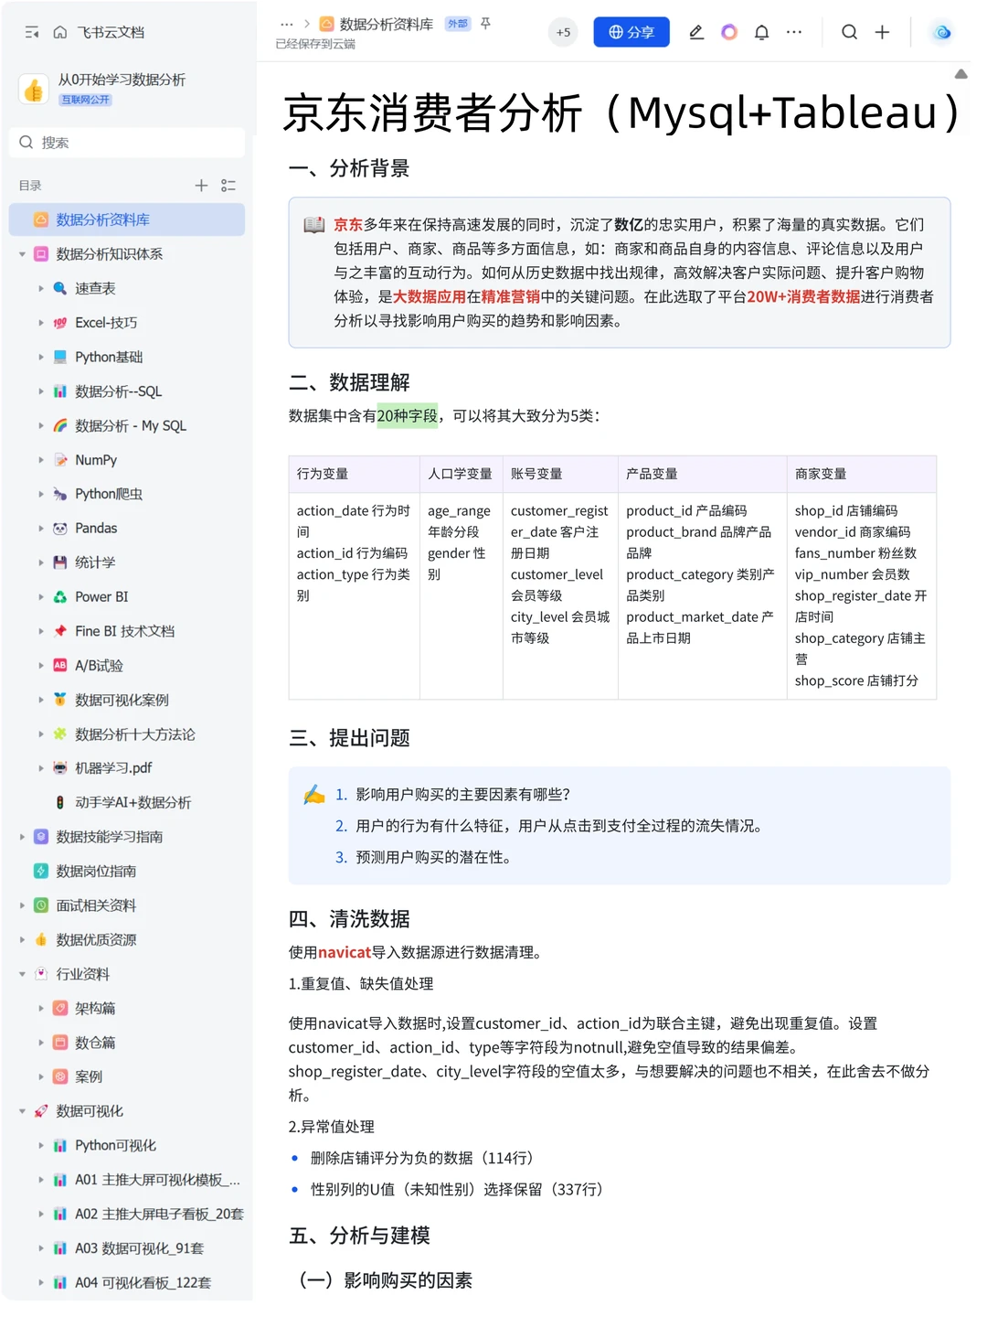This screenshot has width=987, height=1317.
Task: Click the sidebar 搜索 search field
Action: pyautogui.click(x=127, y=143)
